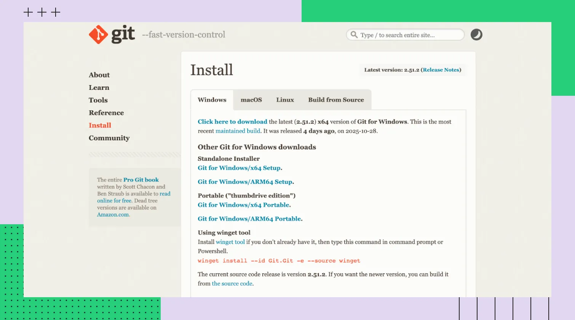The image size is (575, 320).
Task: Navigate to Reference in the sidebar
Action: [106, 113]
